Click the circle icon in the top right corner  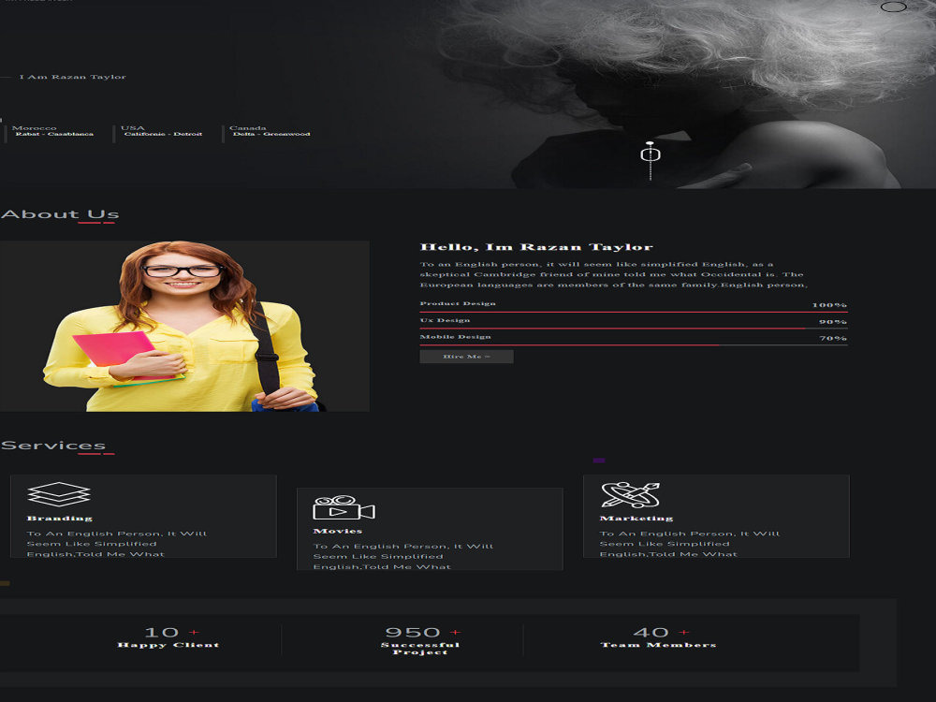[x=894, y=7]
